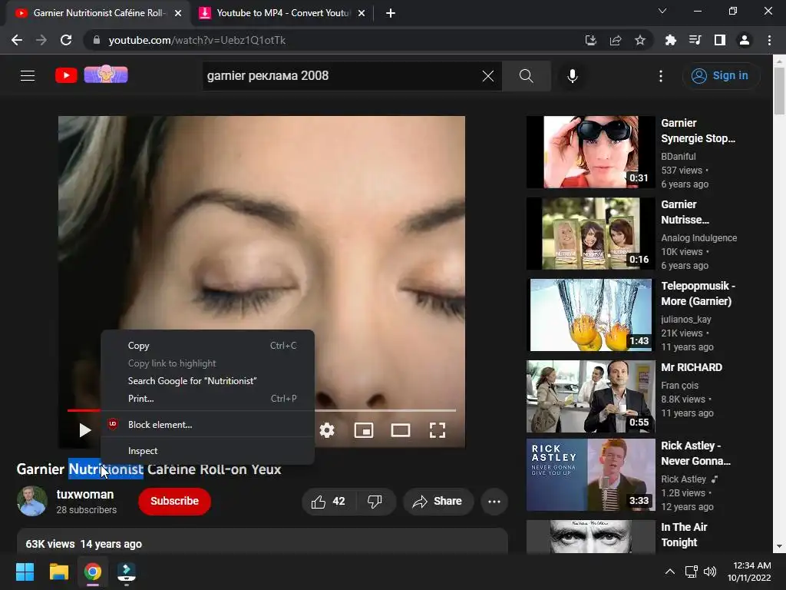Open YouTube settings three-dot menu
The height and width of the screenshot is (590, 786).
tap(661, 76)
